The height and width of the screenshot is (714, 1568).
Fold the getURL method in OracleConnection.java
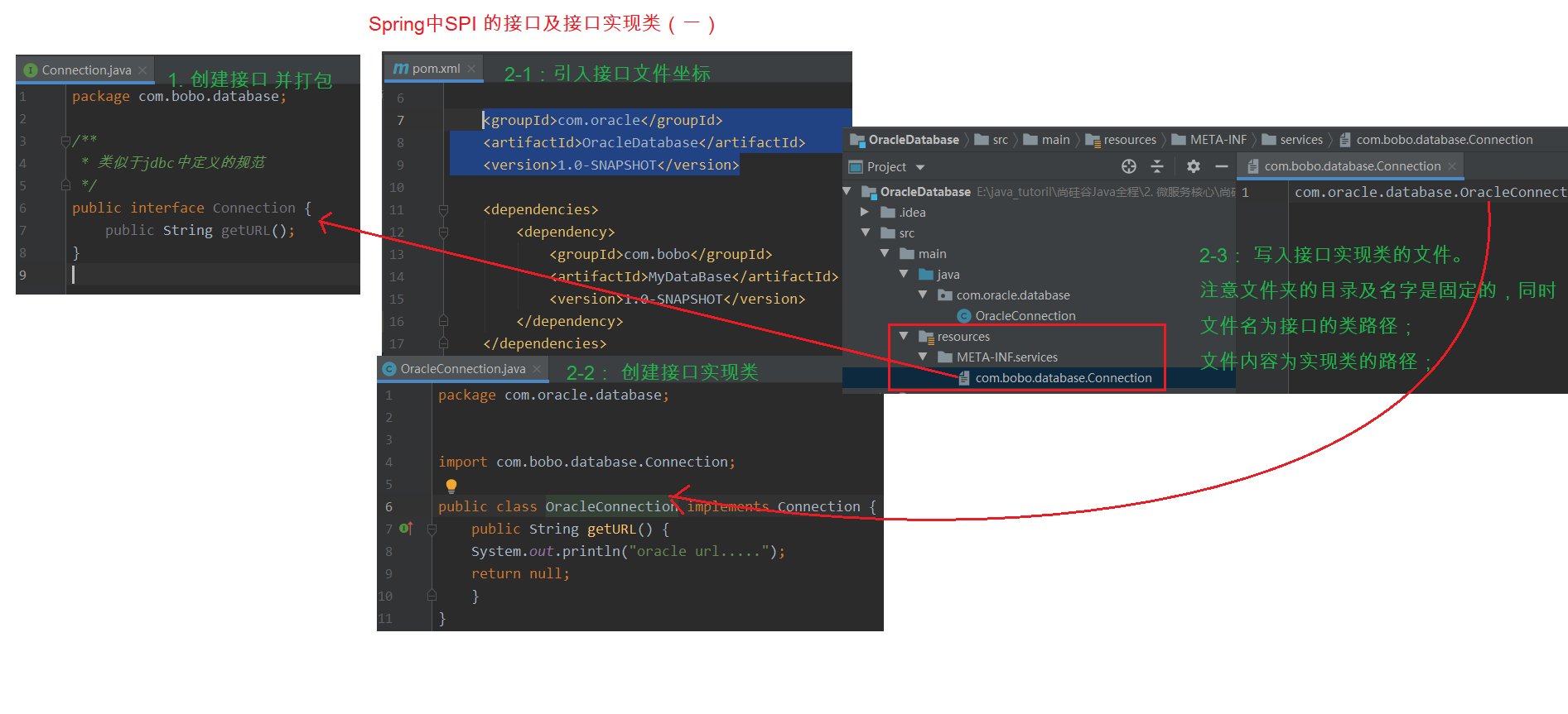point(432,529)
